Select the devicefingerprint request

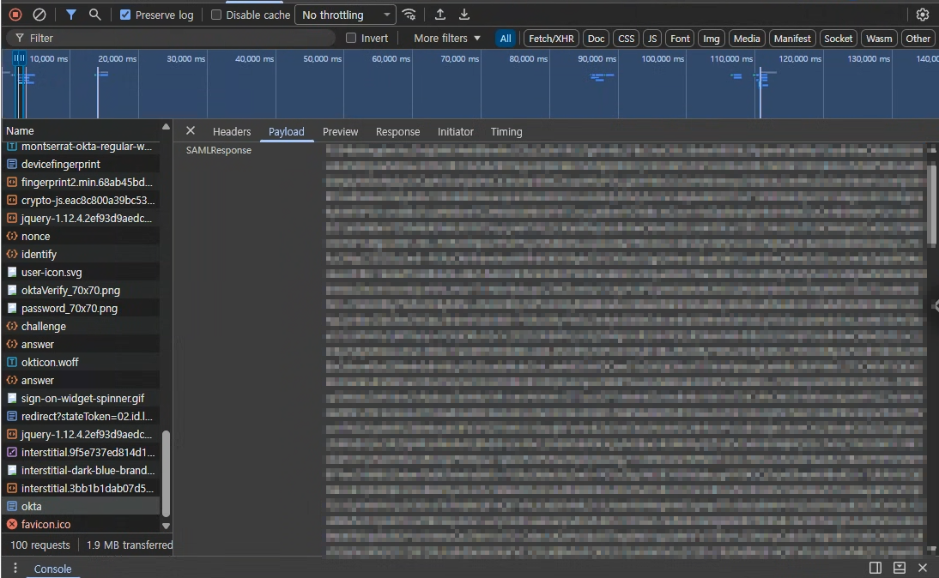tap(81, 164)
